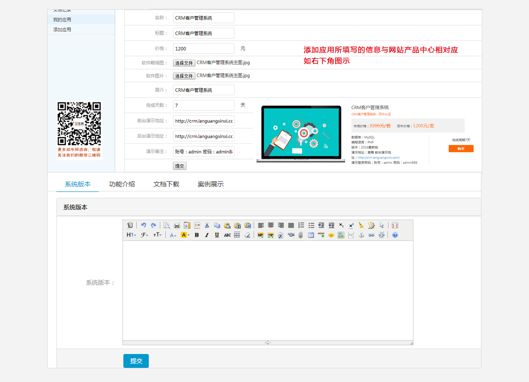
Task: Open the font size dropdown
Action: pos(157,235)
